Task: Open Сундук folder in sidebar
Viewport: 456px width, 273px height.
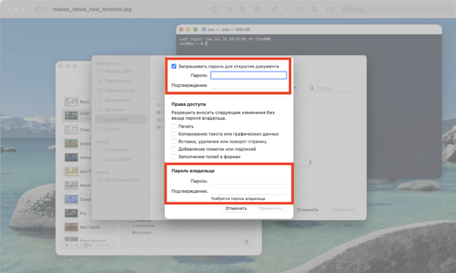Action: tap(112, 129)
